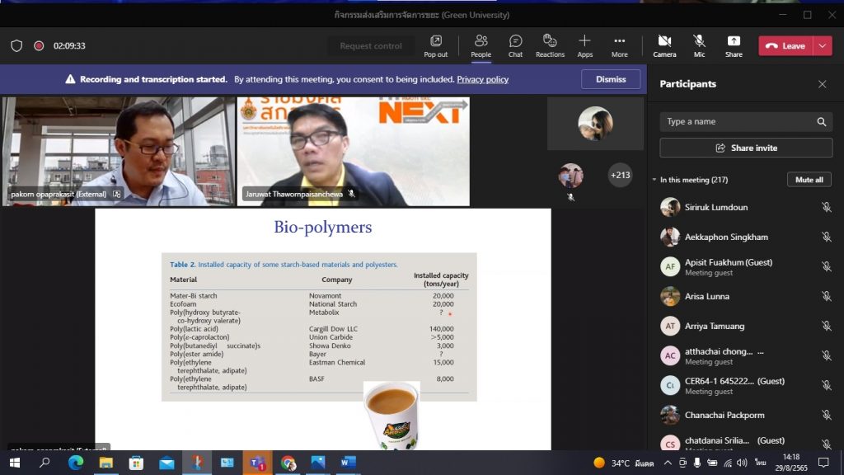
Task: Collapse the 'In this meeting (217)' list
Action: click(654, 180)
